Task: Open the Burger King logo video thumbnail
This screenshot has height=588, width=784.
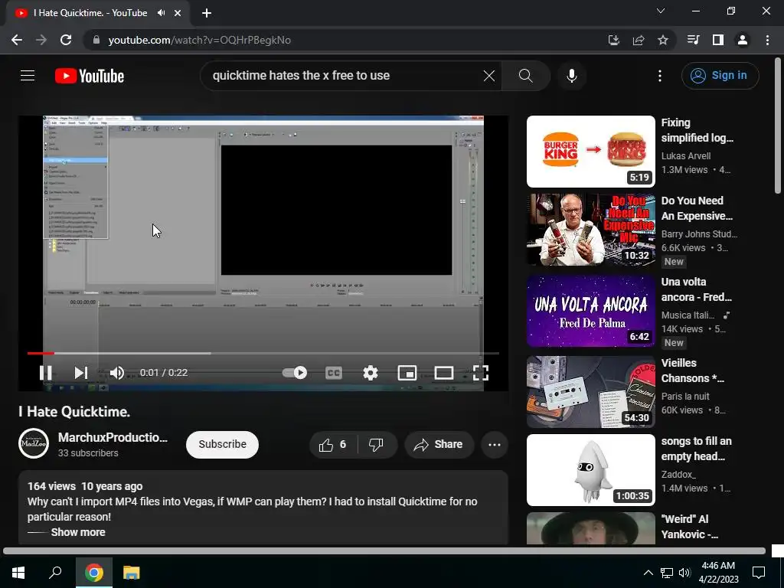Action: pyautogui.click(x=591, y=152)
